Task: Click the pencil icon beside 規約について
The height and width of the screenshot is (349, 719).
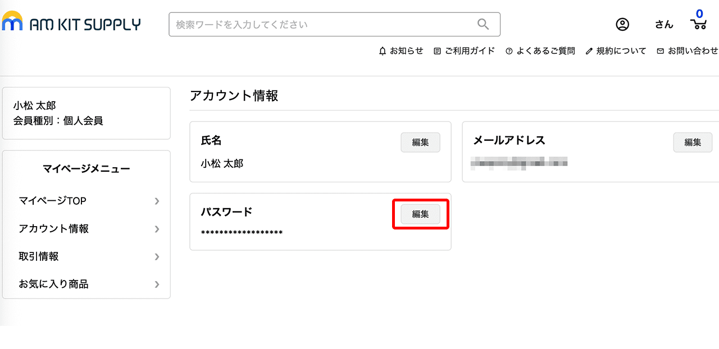Action: point(588,50)
